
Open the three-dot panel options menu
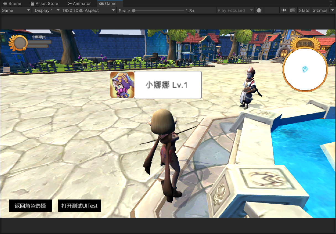tap(331, 3)
